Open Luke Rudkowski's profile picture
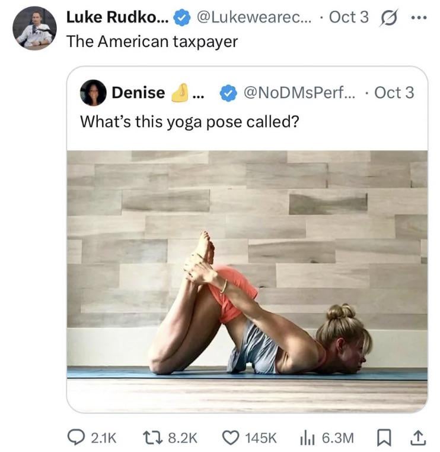440x452 pixels. click(34, 28)
